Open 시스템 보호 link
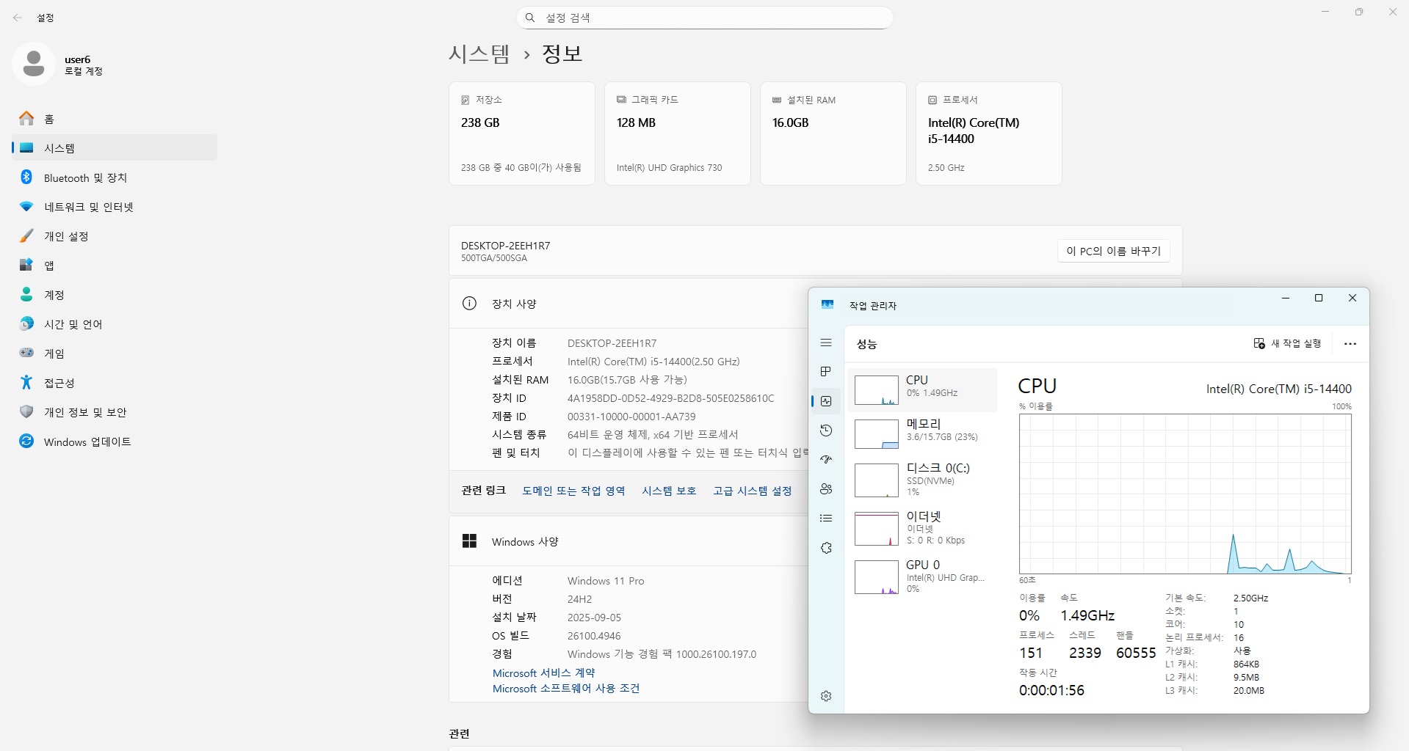This screenshot has width=1409, height=751. pos(669,491)
